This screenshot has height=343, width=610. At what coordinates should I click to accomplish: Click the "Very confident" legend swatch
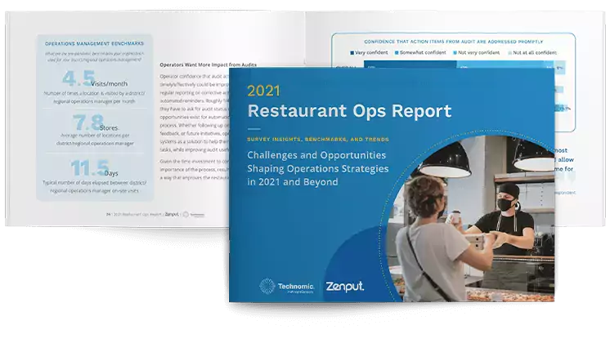(x=352, y=53)
